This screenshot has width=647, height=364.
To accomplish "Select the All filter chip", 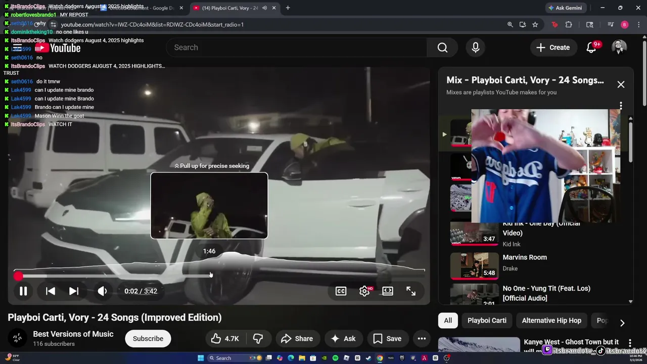I will [448, 321].
